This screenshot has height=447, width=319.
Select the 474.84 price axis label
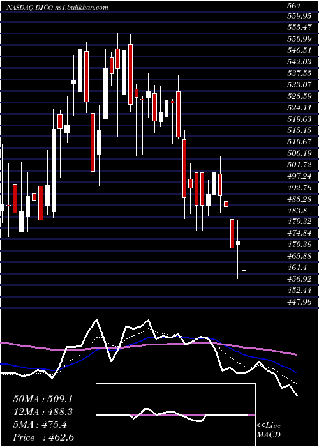click(299, 233)
